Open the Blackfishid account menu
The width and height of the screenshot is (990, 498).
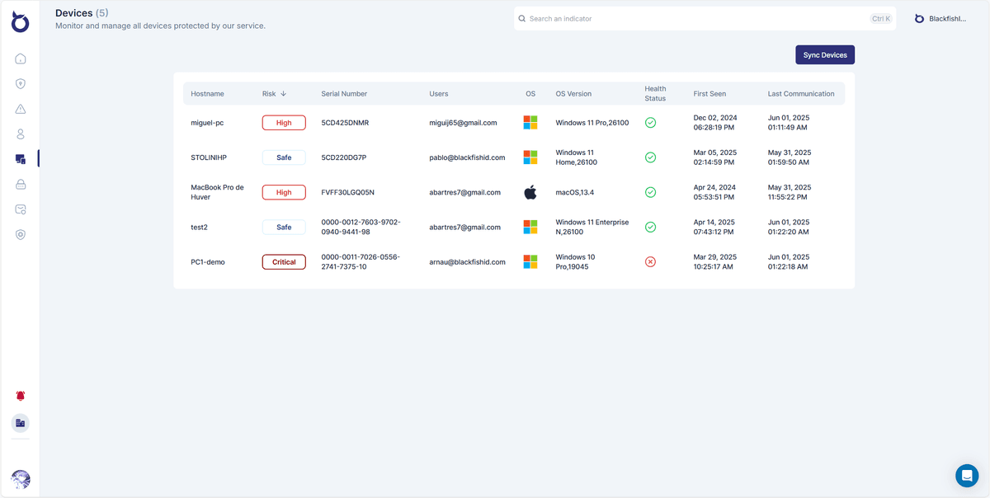[x=940, y=18]
